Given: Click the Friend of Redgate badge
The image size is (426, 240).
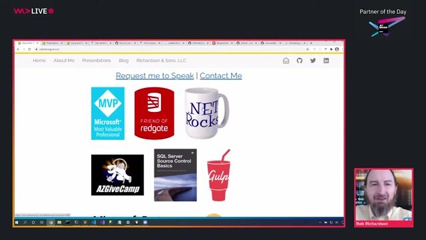Looking at the screenshot, I should coord(154,113).
